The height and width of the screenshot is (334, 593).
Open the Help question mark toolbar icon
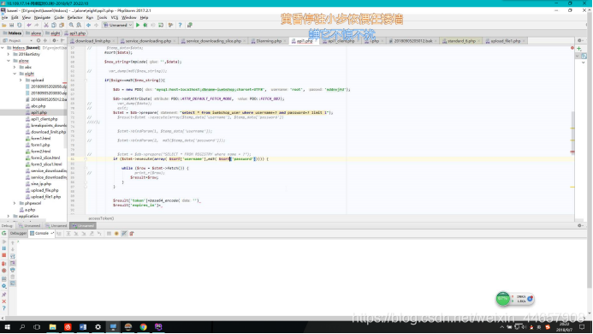[180, 25]
